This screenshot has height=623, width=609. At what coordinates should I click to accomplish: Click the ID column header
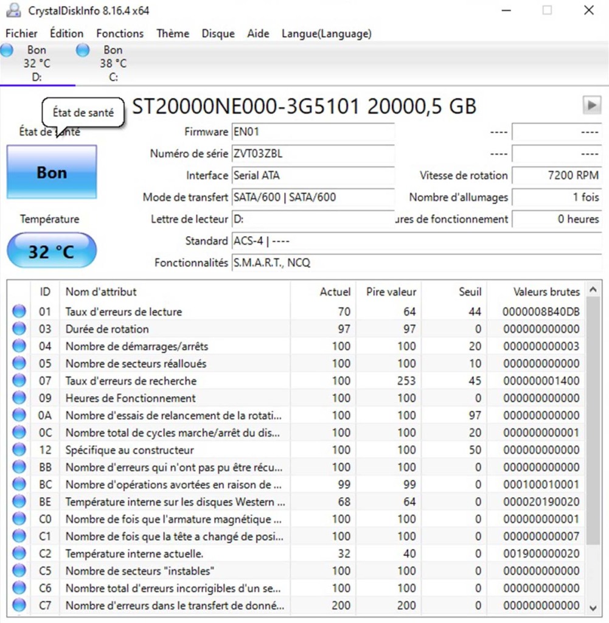pyautogui.click(x=45, y=291)
